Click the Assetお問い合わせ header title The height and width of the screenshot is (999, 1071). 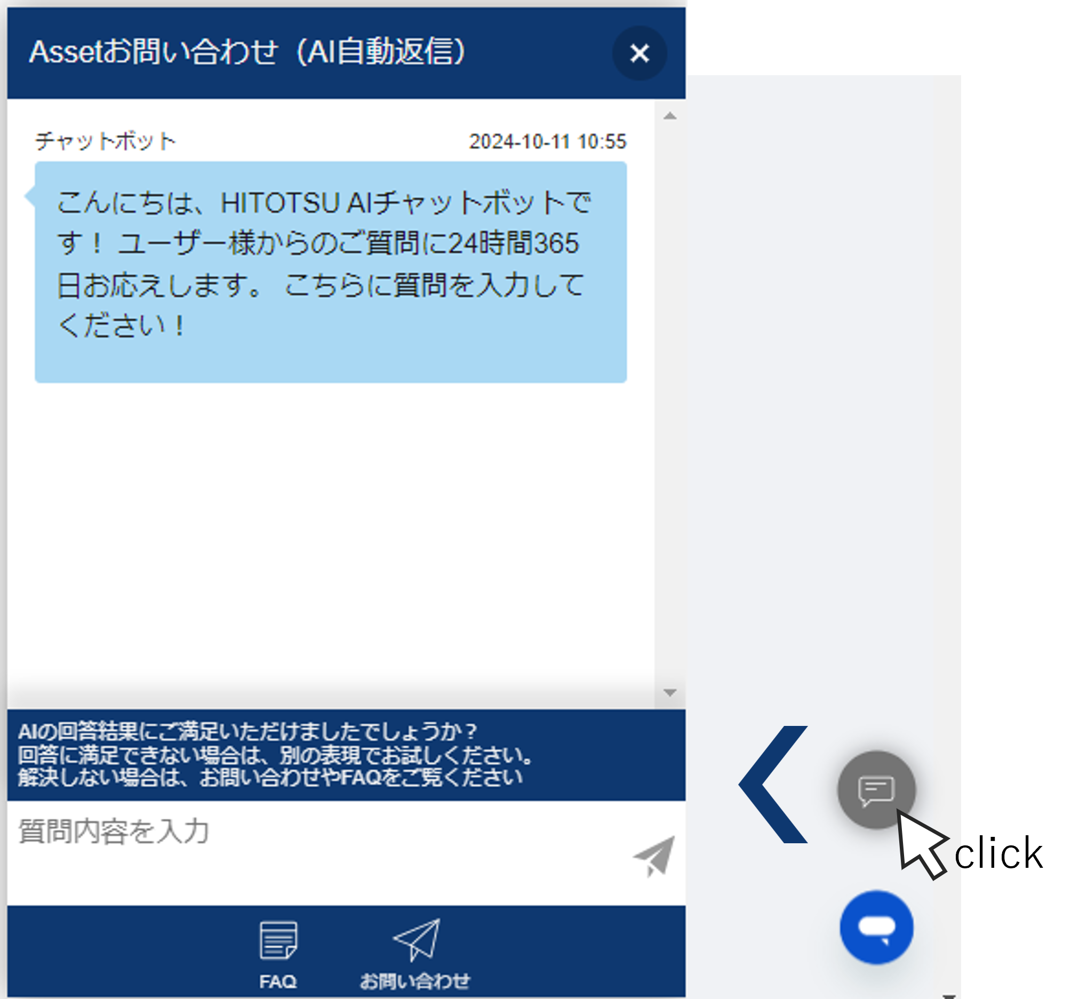tap(248, 52)
